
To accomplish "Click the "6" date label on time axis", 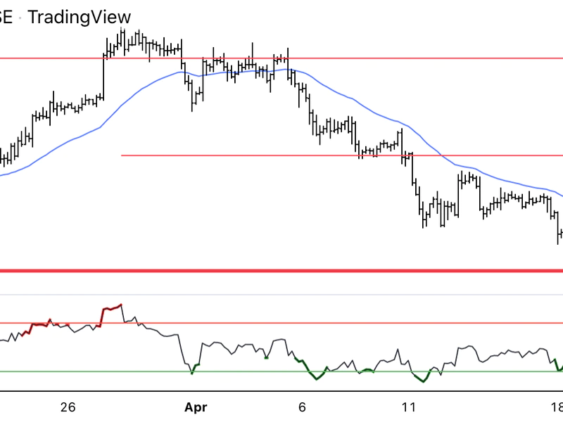I will tap(303, 407).
